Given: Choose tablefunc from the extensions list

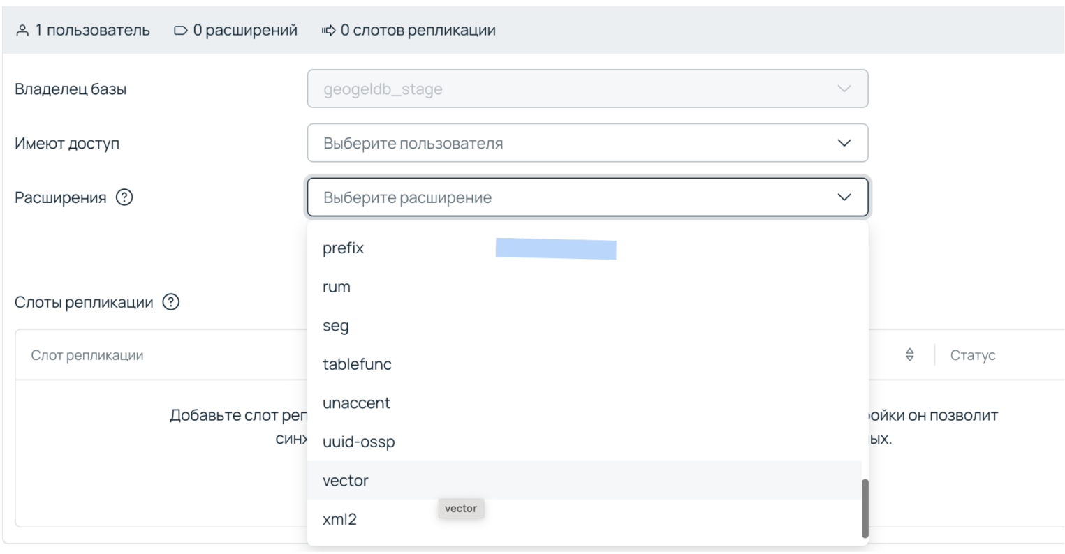Looking at the screenshot, I should (585, 364).
